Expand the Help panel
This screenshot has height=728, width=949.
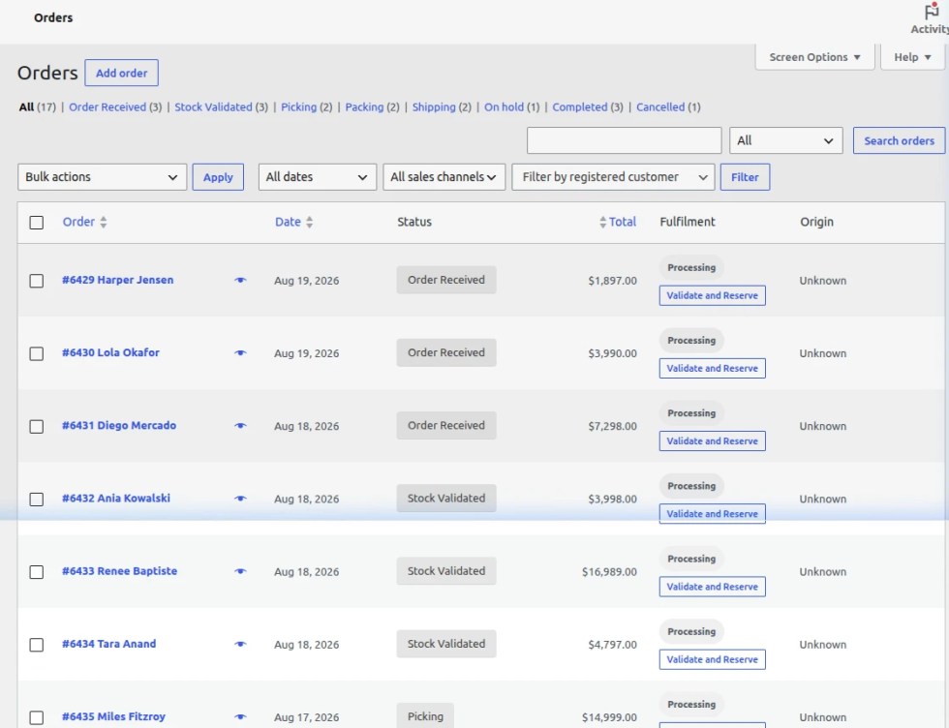912,57
